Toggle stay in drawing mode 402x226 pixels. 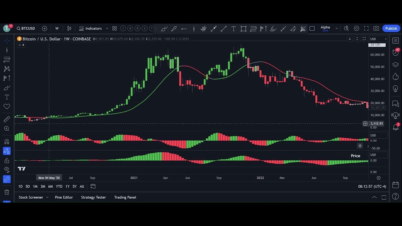tap(7, 151)
